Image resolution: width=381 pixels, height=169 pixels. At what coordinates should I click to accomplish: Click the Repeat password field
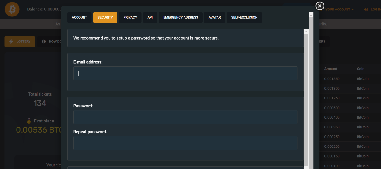(185, 143)
